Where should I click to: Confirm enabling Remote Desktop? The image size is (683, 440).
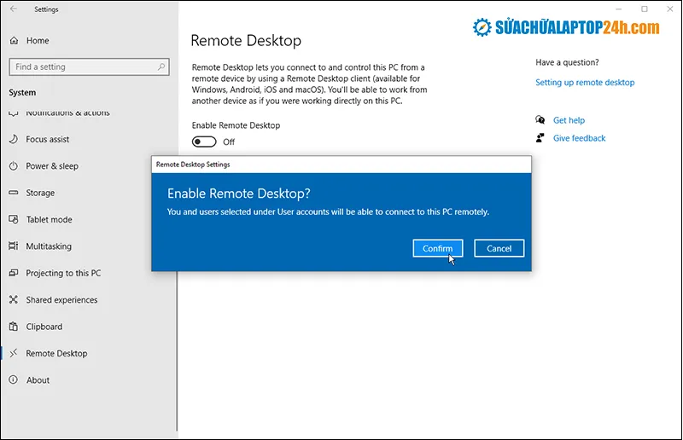tap(438, 248)
